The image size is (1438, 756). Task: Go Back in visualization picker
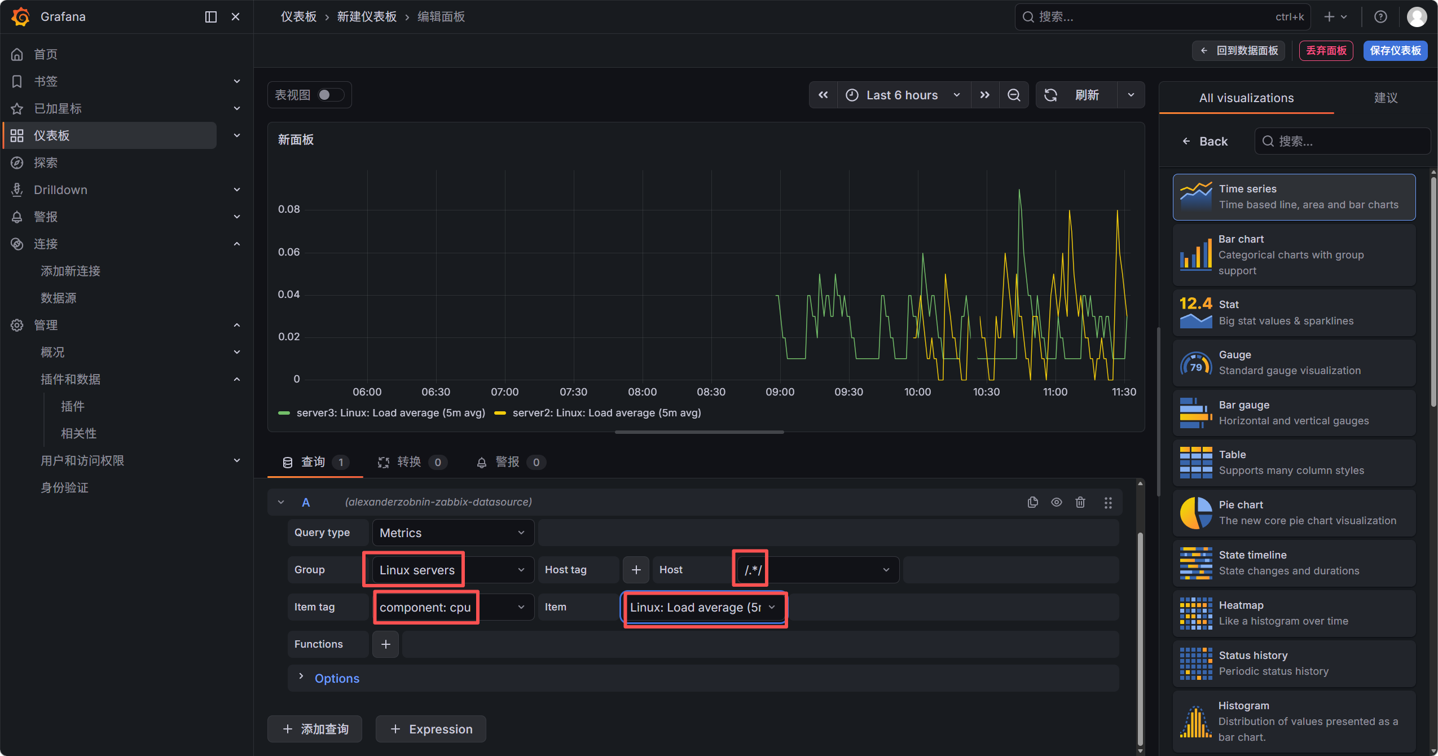[x=1205, y=141]
